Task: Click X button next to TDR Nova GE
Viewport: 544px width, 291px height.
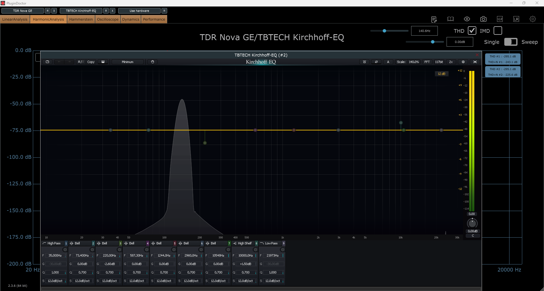Action: coord(54,11)
